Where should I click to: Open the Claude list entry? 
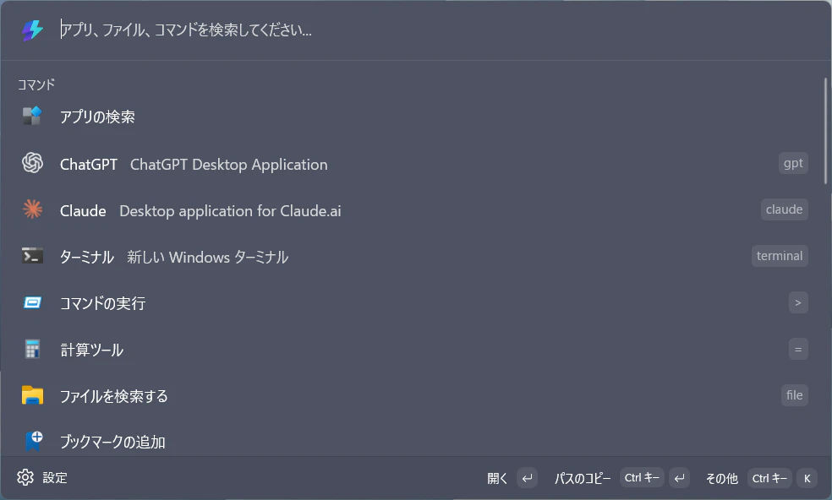tap(412, 210)
